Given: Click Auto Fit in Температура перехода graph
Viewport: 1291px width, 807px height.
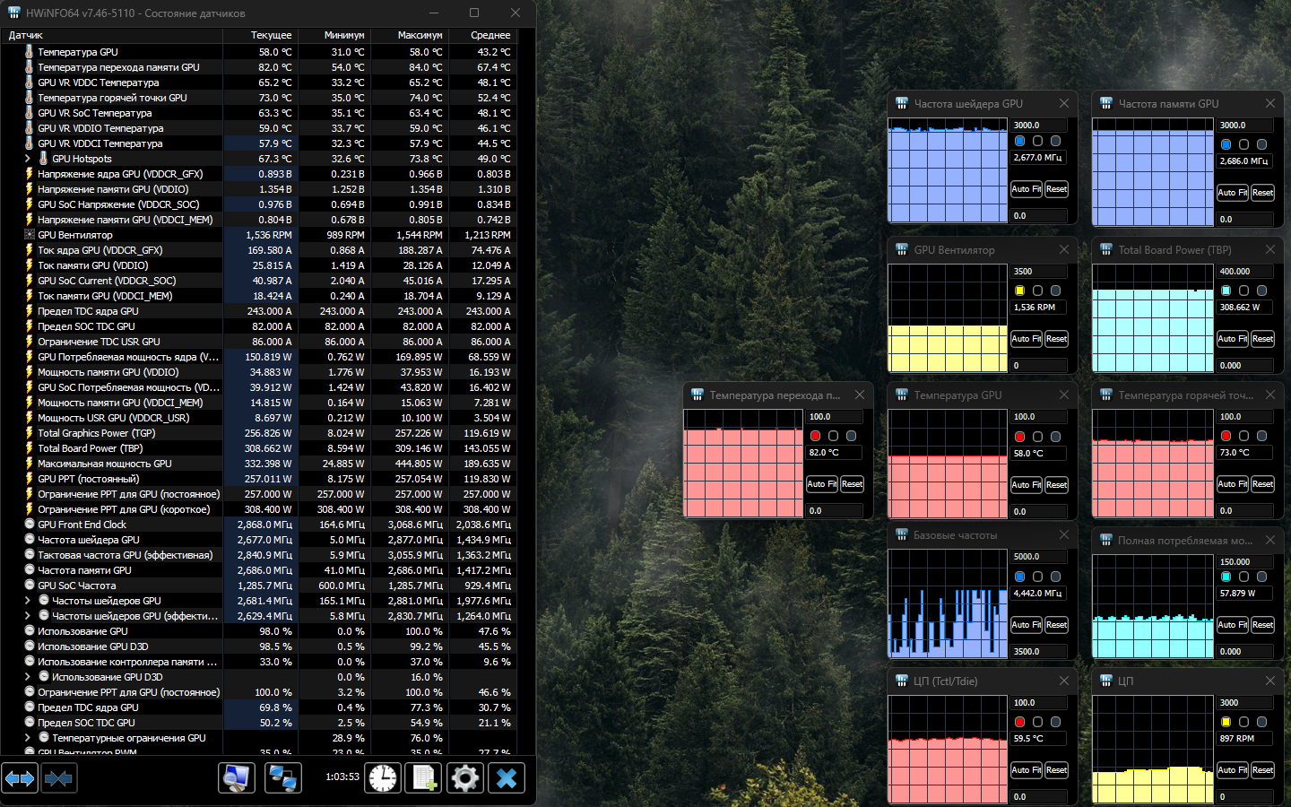Looking at the screenshot, I should pyautogui.click(x=822, y=484).
